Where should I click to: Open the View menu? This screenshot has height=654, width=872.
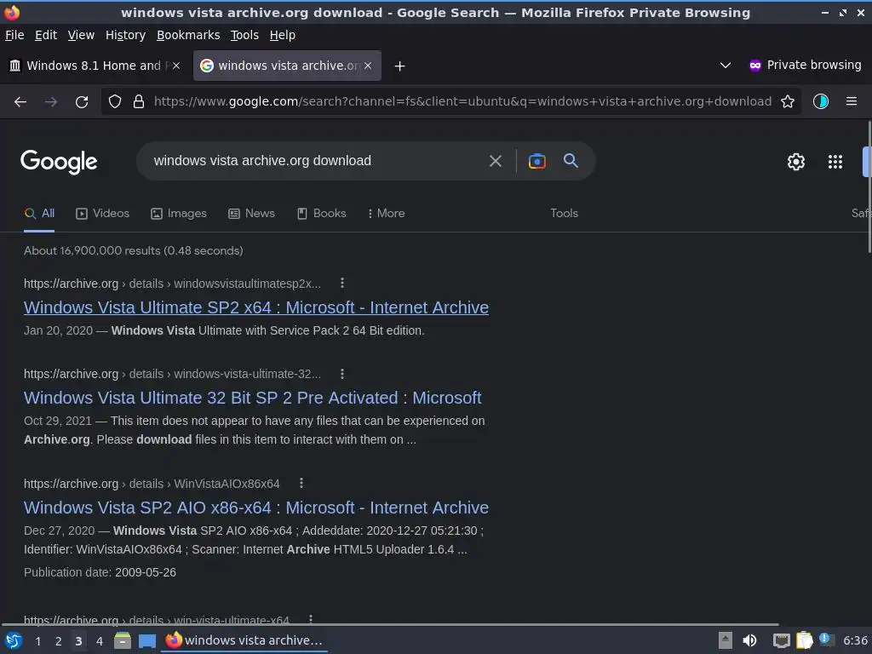click(x=81, y=35)
